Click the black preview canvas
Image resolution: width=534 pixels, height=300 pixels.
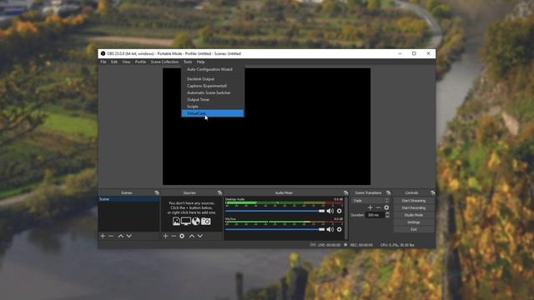(266, 126)
